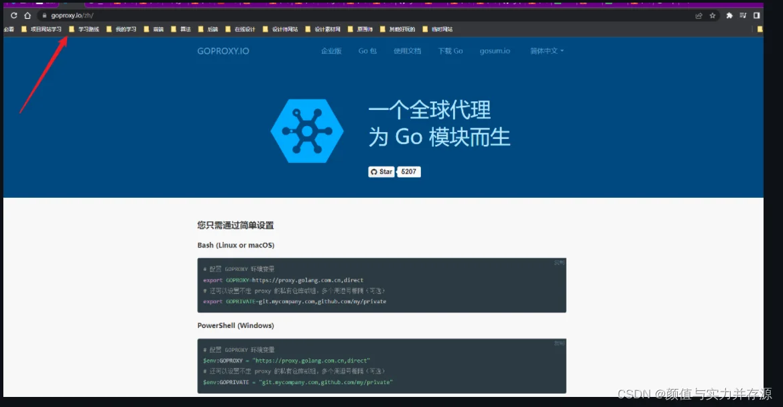
Task: Open the 前端 bookmark folder
Action: click(154, 30)
